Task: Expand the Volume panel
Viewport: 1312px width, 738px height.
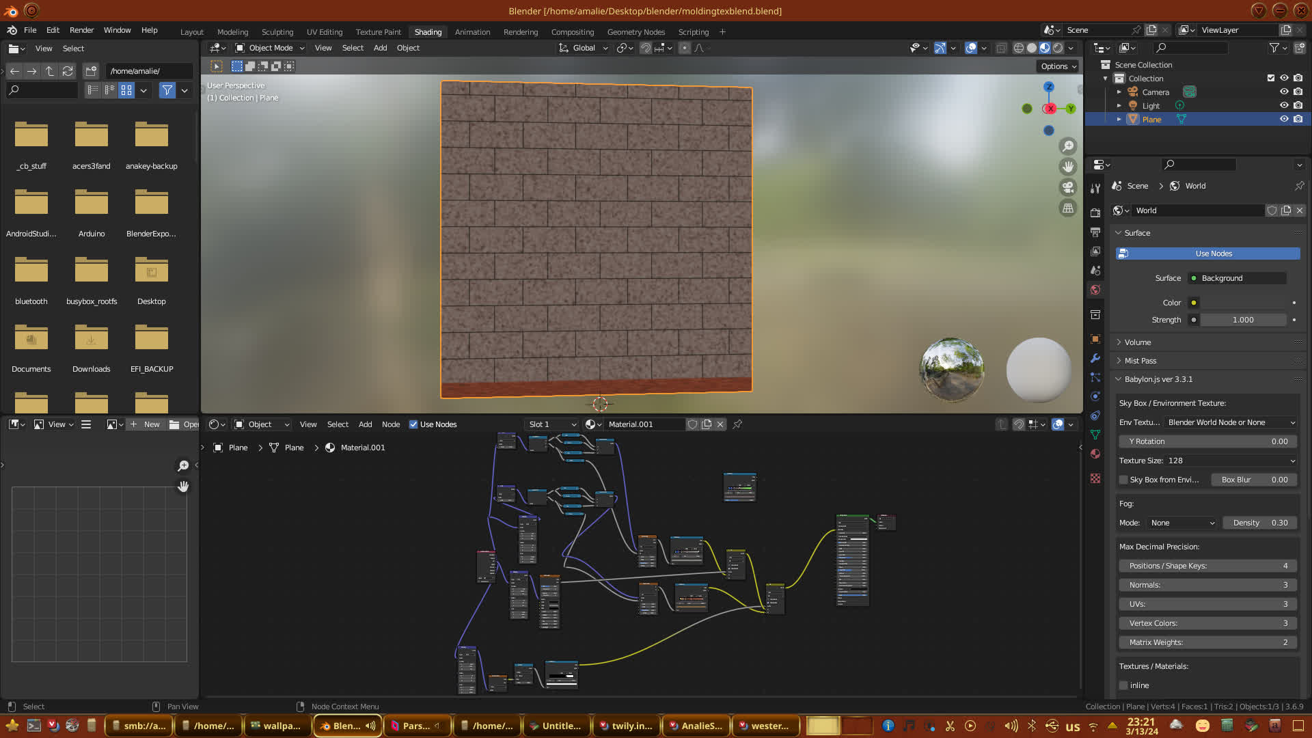Action: tap(1138, 342)
